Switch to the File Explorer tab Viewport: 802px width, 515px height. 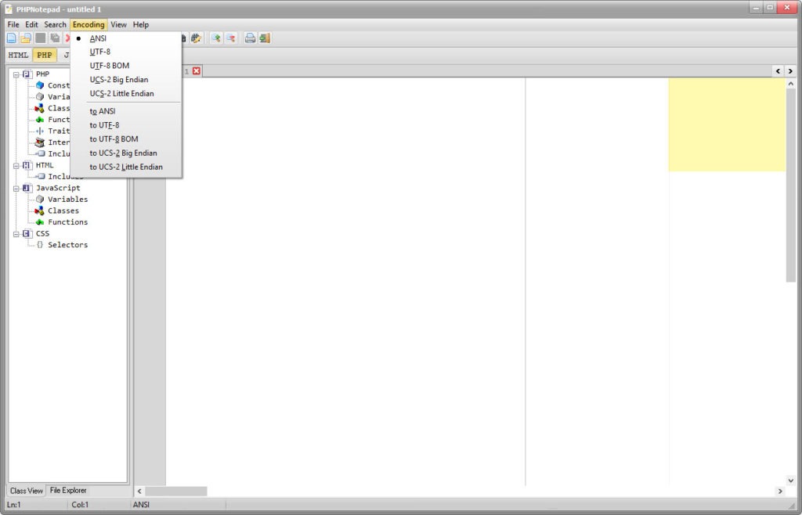point(68,491)
